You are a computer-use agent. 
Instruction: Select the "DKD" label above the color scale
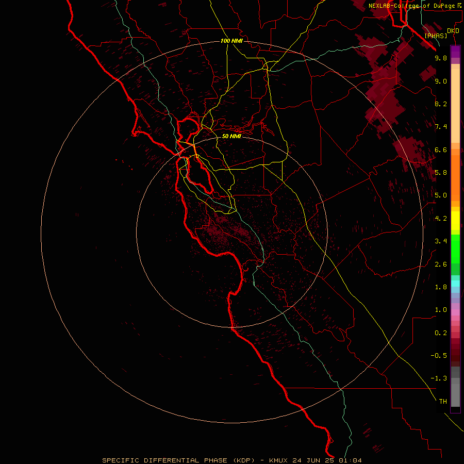[453, 31]
